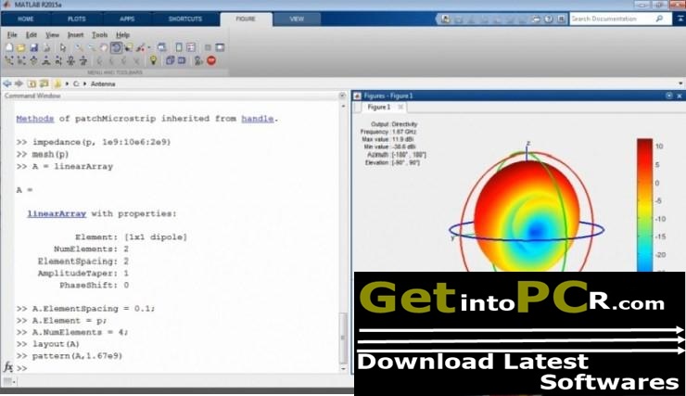Minimize the toolstrip with corner arrow
The height and width of the screenshot is (396, 686).
click(x=680, y=19)
